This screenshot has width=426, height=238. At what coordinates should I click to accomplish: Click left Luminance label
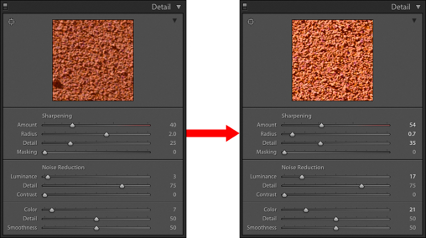tap(24, 176)
